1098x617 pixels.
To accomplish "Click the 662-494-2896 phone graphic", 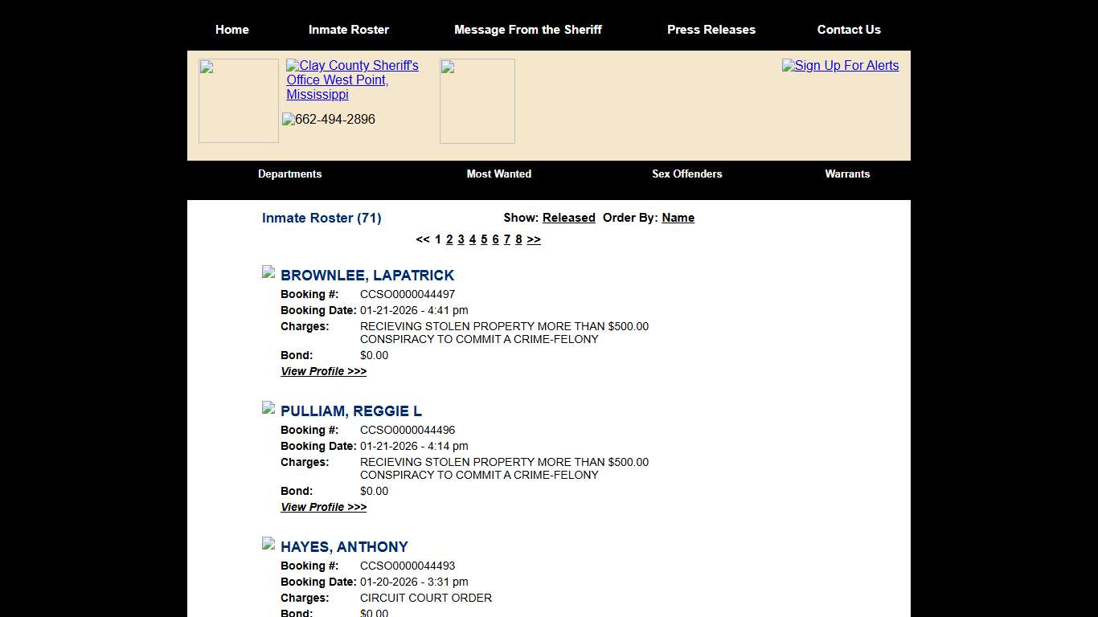I will pos(328,119).
